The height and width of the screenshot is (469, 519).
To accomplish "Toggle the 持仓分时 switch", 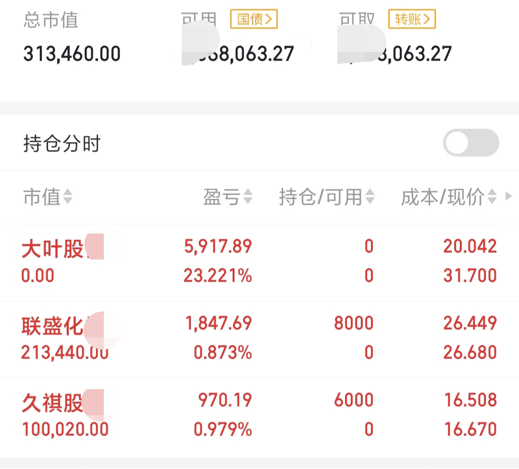I will pos(471,143).
